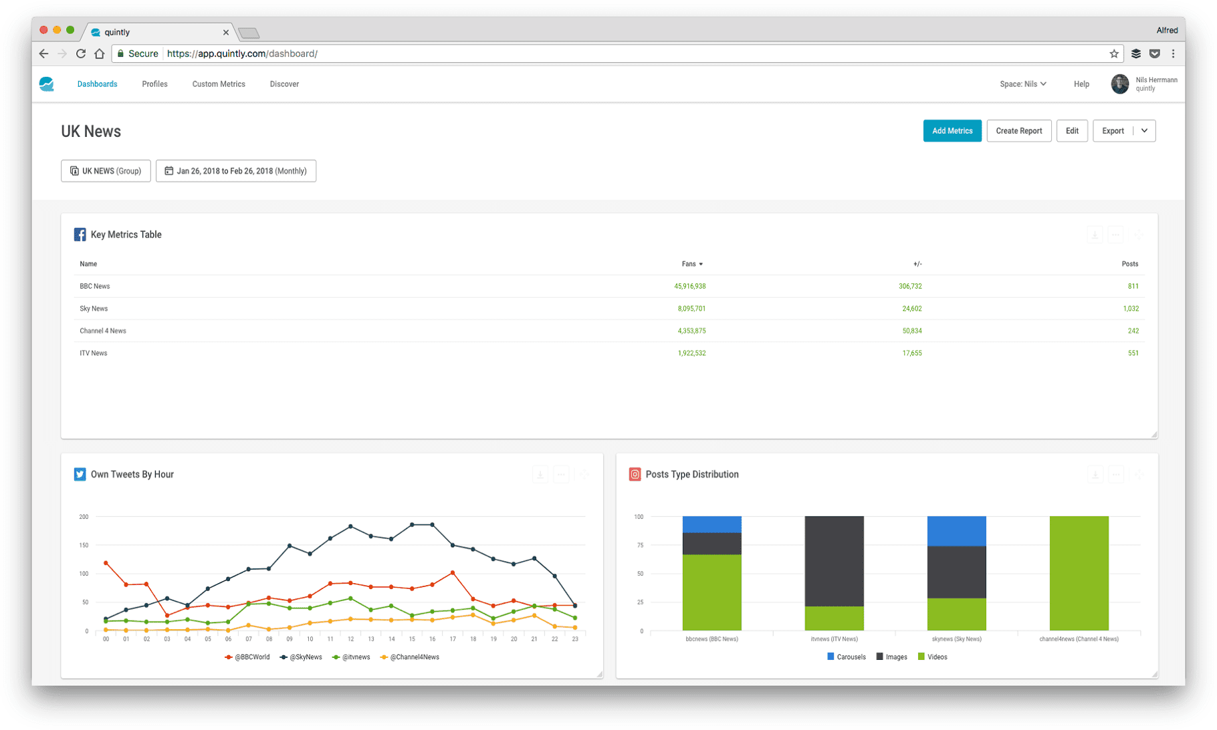Click move handle on Posts Type Distribution
Screen dimensions: 1217x730
(x=1138, y=474)
